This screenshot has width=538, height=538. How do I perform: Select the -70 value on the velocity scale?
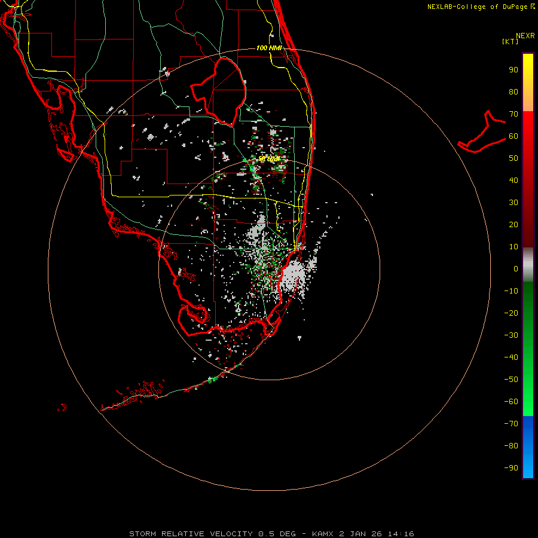(511, 424)
